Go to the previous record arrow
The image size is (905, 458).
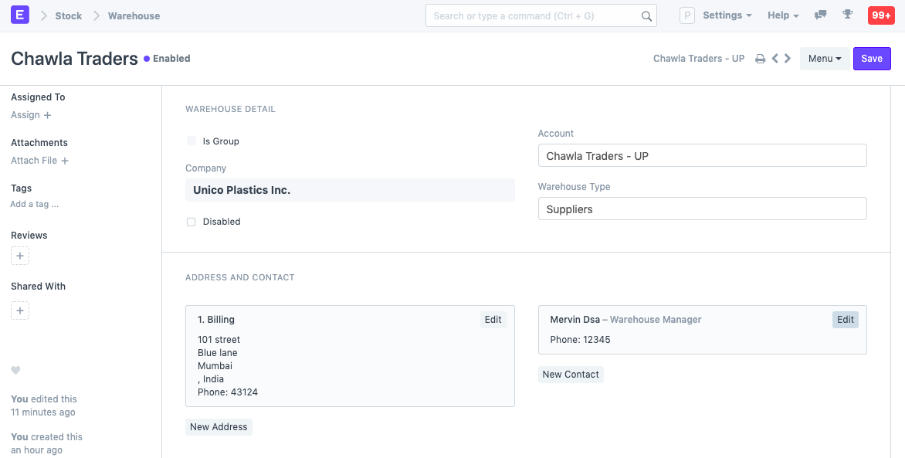775,59
